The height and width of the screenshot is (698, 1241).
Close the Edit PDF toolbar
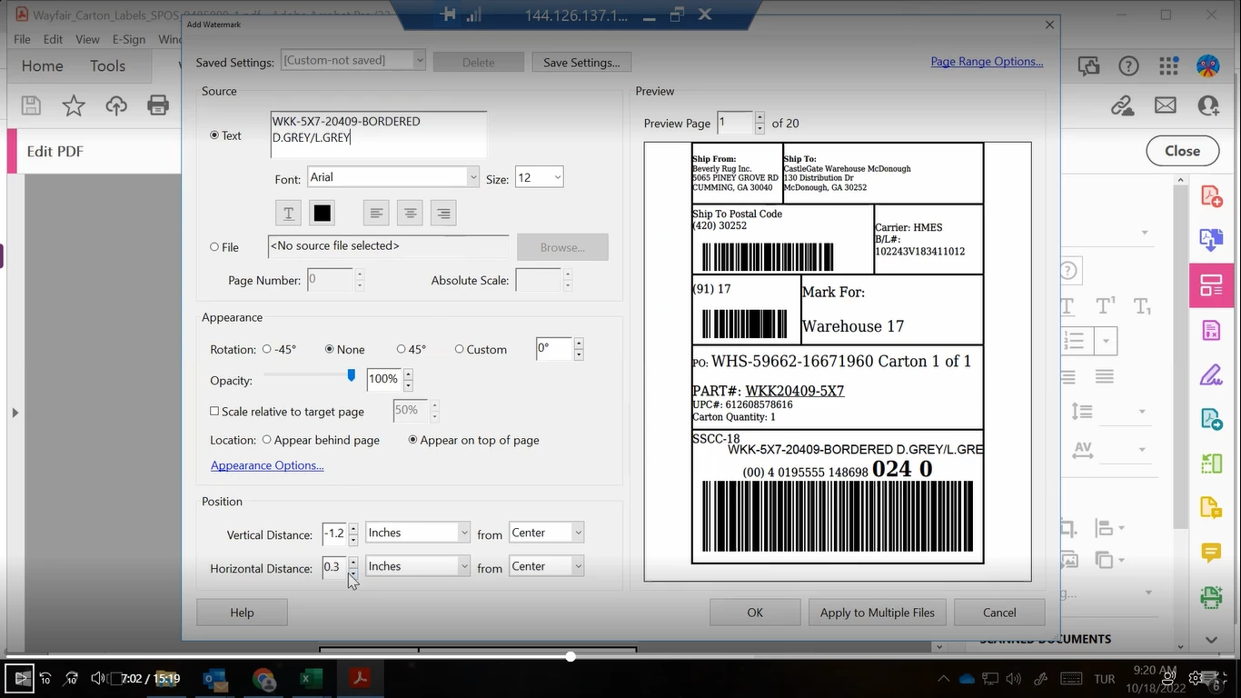point(1182,151)
